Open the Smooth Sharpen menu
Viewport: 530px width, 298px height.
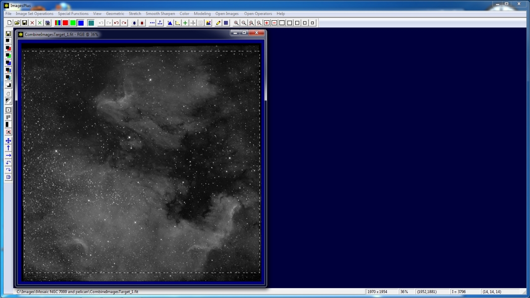160,14
